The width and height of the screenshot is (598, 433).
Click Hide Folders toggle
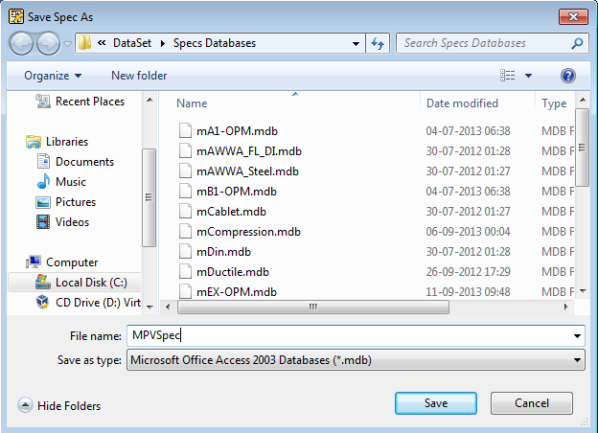(59, 405)
